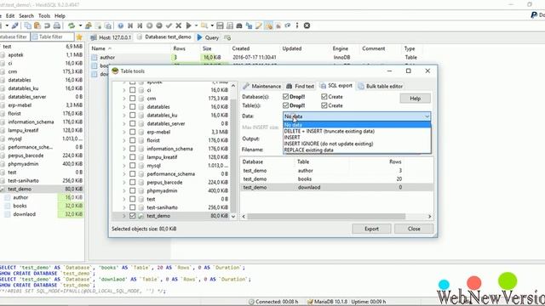Toggle Database(s) Drop checkbox
The width and height of the screenshot is (545, 306).
coord(286,96)
